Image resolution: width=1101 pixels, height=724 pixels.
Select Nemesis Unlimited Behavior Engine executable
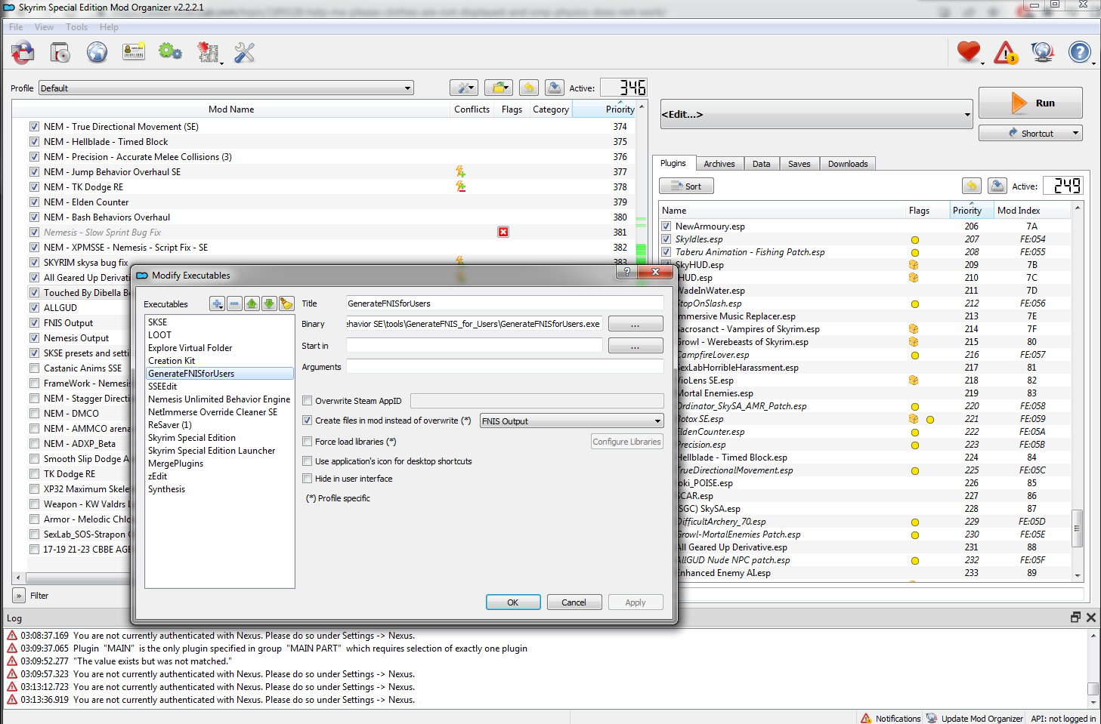coord(219,399)
